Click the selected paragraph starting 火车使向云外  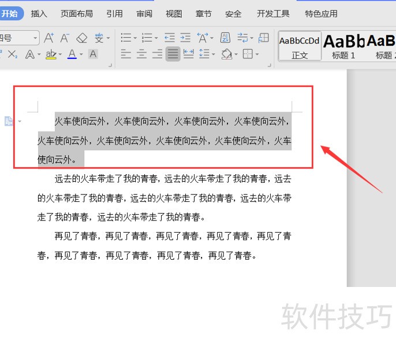(165, 141)
